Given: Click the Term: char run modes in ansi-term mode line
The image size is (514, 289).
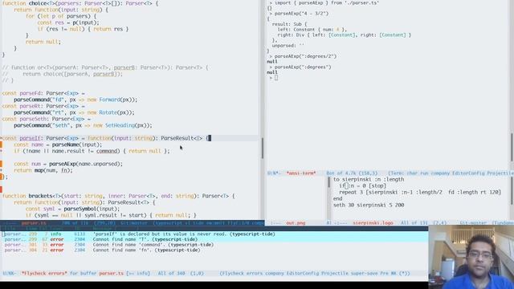Looking at the screenshot, I should [451, 173].
